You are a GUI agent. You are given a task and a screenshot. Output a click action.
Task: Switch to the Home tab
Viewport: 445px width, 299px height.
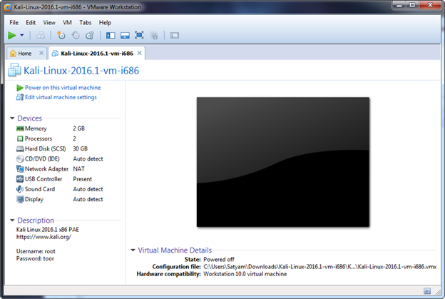coord(24,54)
